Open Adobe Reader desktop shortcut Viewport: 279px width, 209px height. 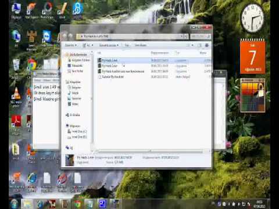pyautogui.click(x=16, y=125)
